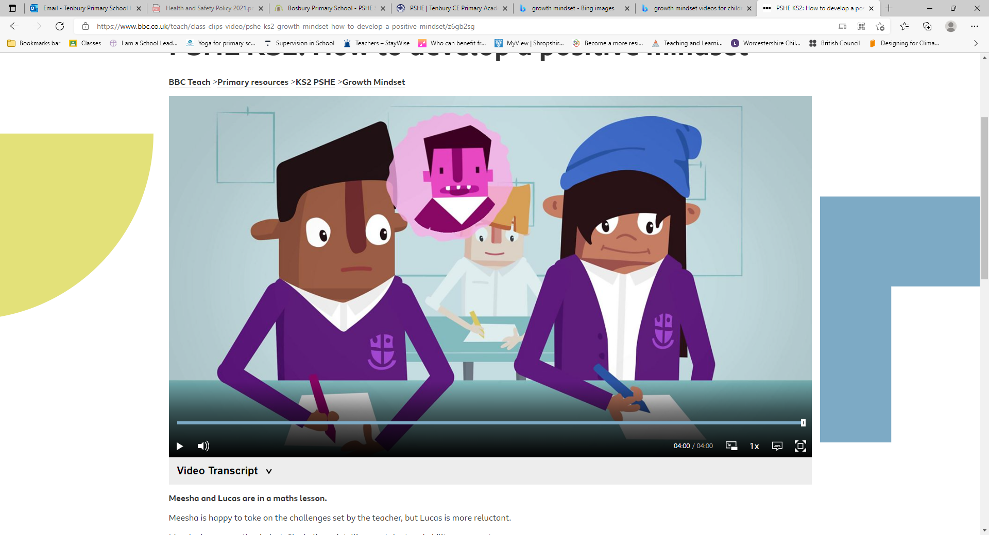The image size is (989, 535).
Task: Toggle picture-in-picture mode on video
Action: tap(731, 446)
